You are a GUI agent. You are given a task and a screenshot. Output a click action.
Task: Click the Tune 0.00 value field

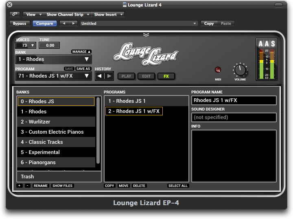tap(49, 46)
